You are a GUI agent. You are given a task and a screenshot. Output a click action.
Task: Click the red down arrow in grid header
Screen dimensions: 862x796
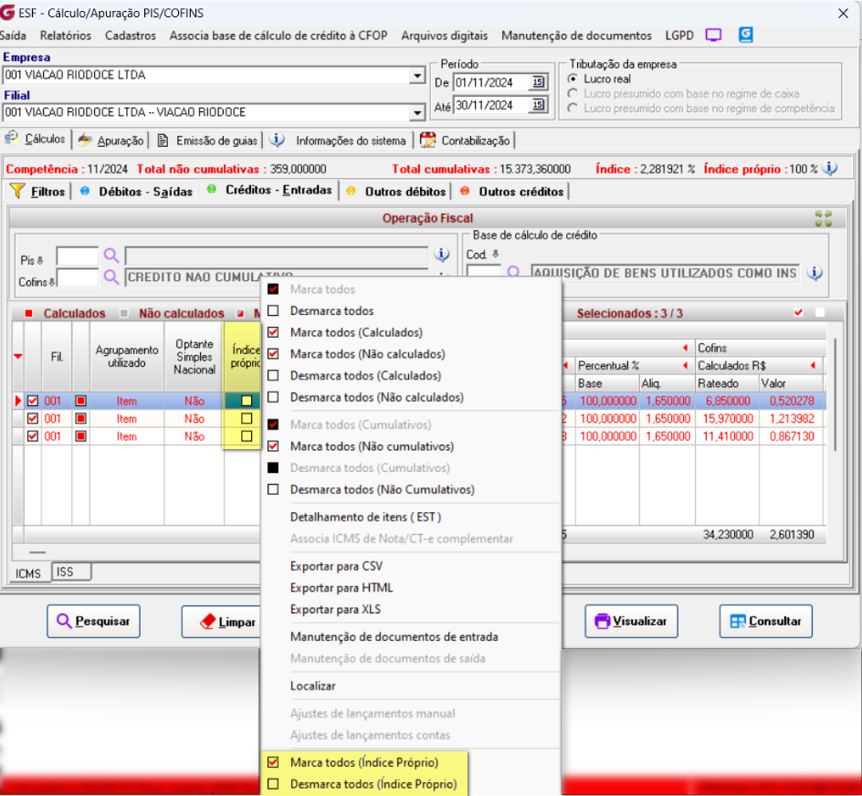[17, 357]
